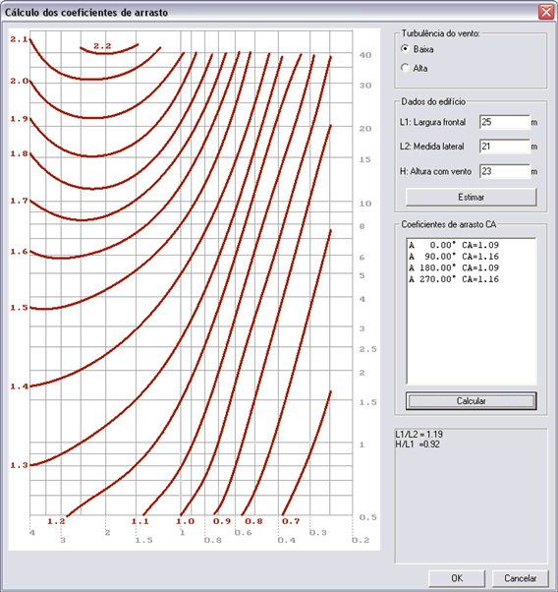Screen dimensions: 558x592
Task: Select the 180.00° CA=1.09 result line
Action: (x=454, y=267)
